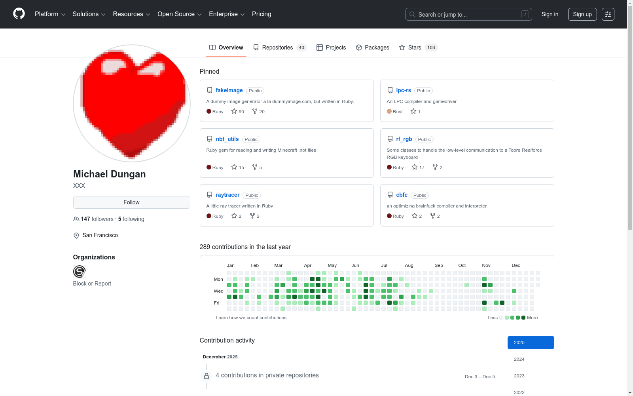Select the 2025 contribution year

pyautogui.click(x=531, y=343)
